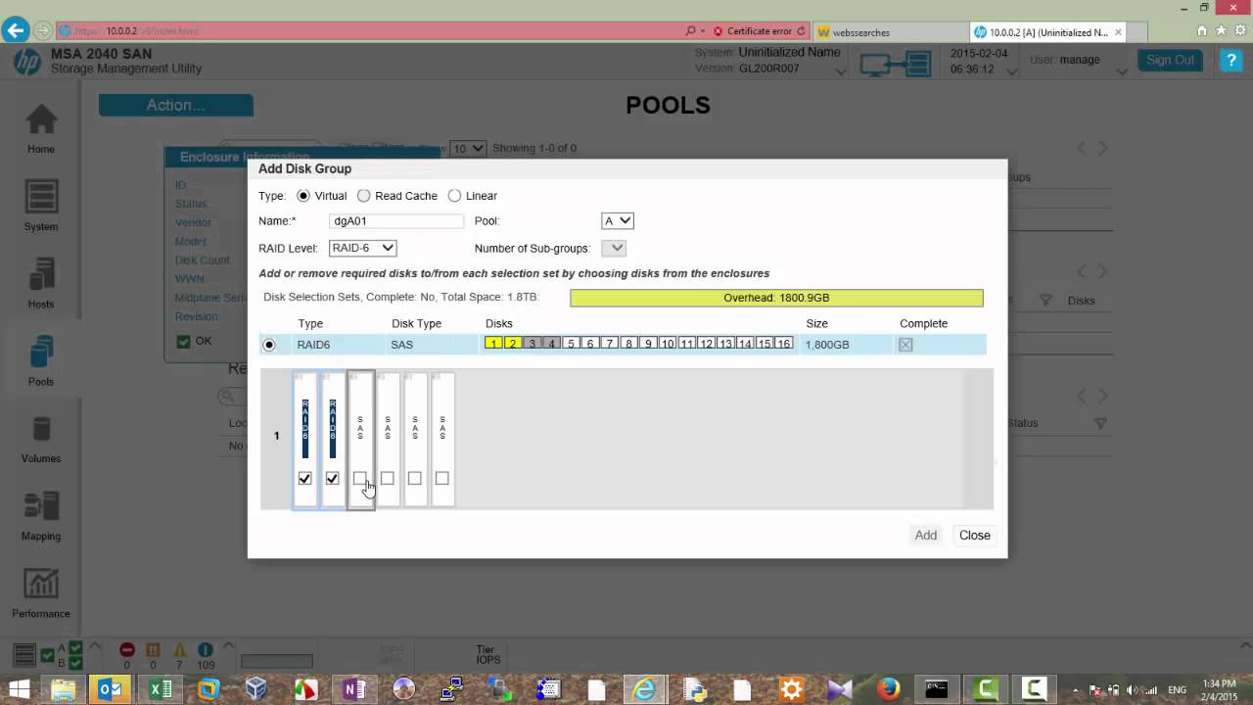Open the Pools section in sidebar

(41, 361)
